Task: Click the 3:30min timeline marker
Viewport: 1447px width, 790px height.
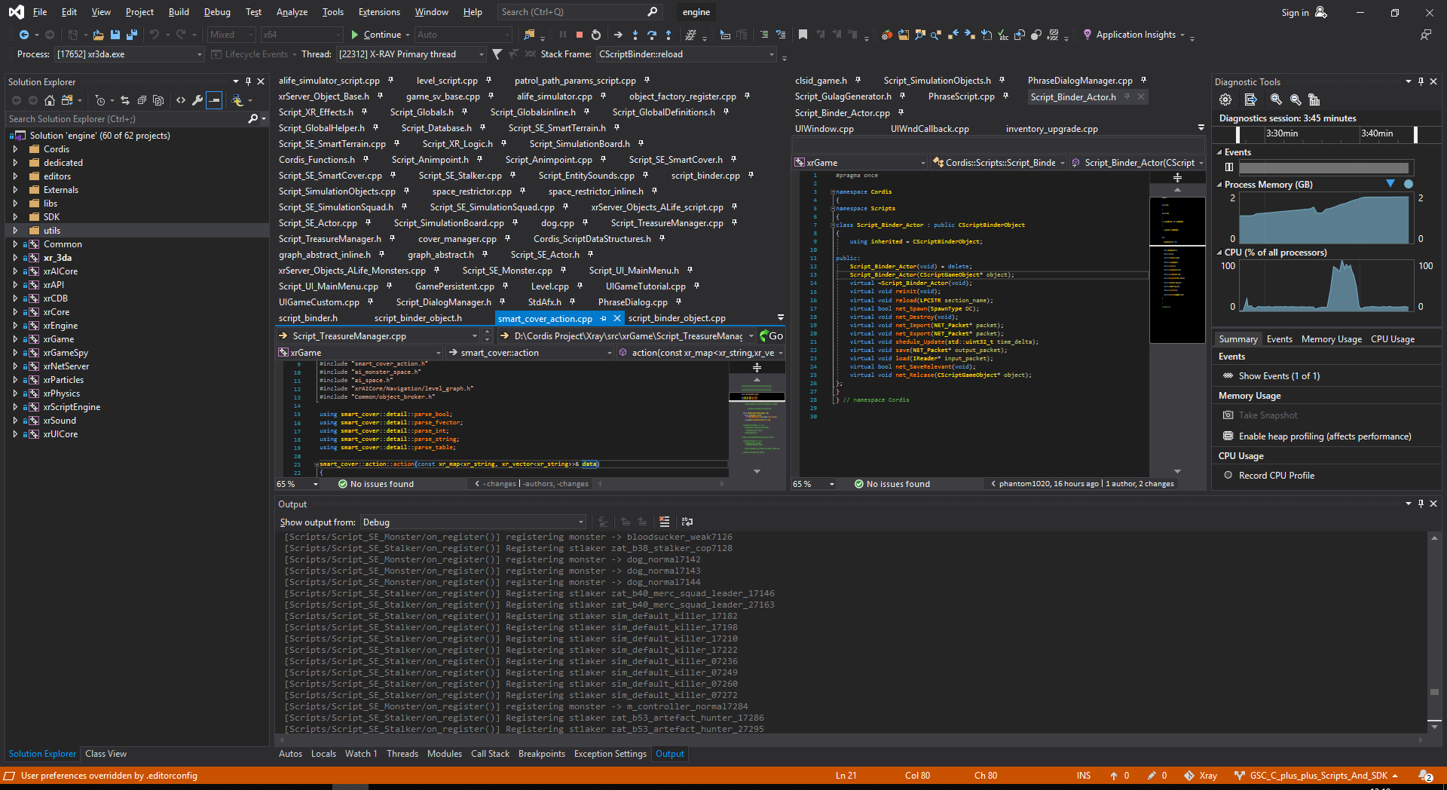Action: [x=1281, y=133]
